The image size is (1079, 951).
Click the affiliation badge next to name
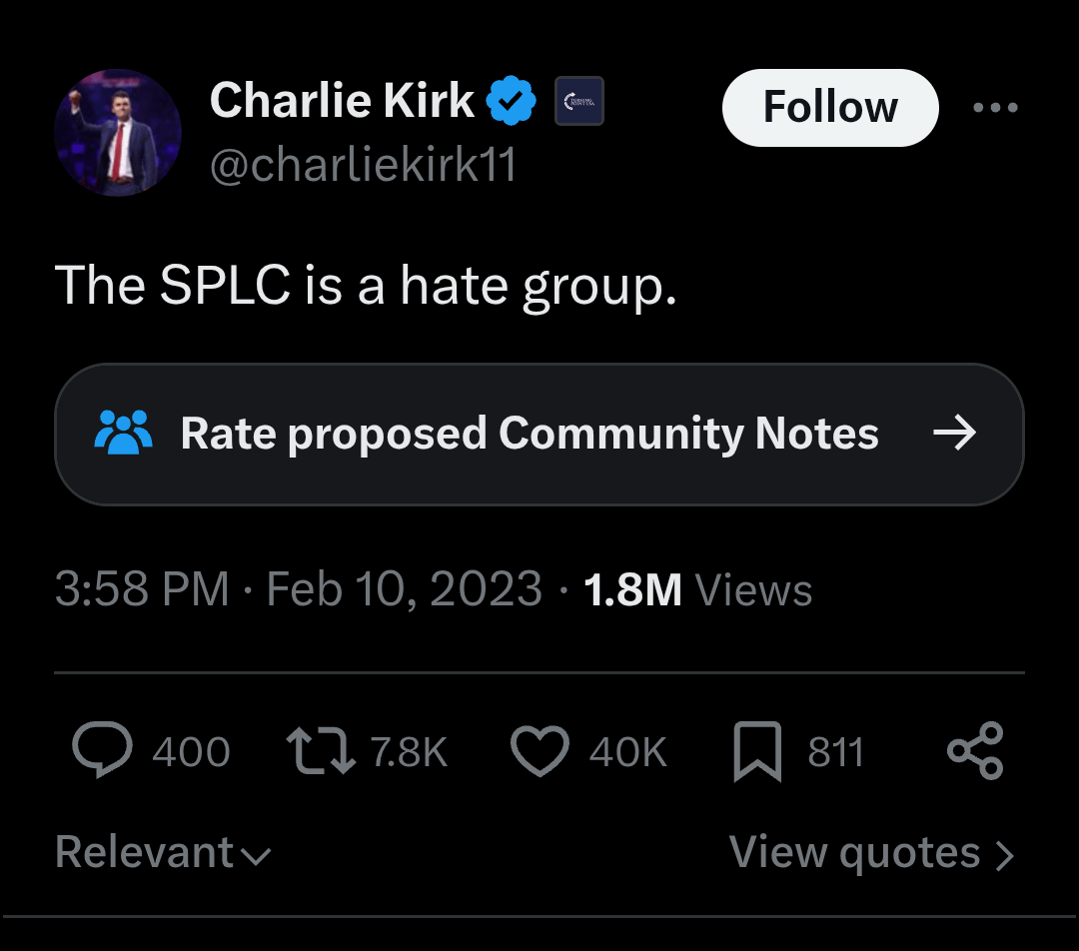pos(578,101)
